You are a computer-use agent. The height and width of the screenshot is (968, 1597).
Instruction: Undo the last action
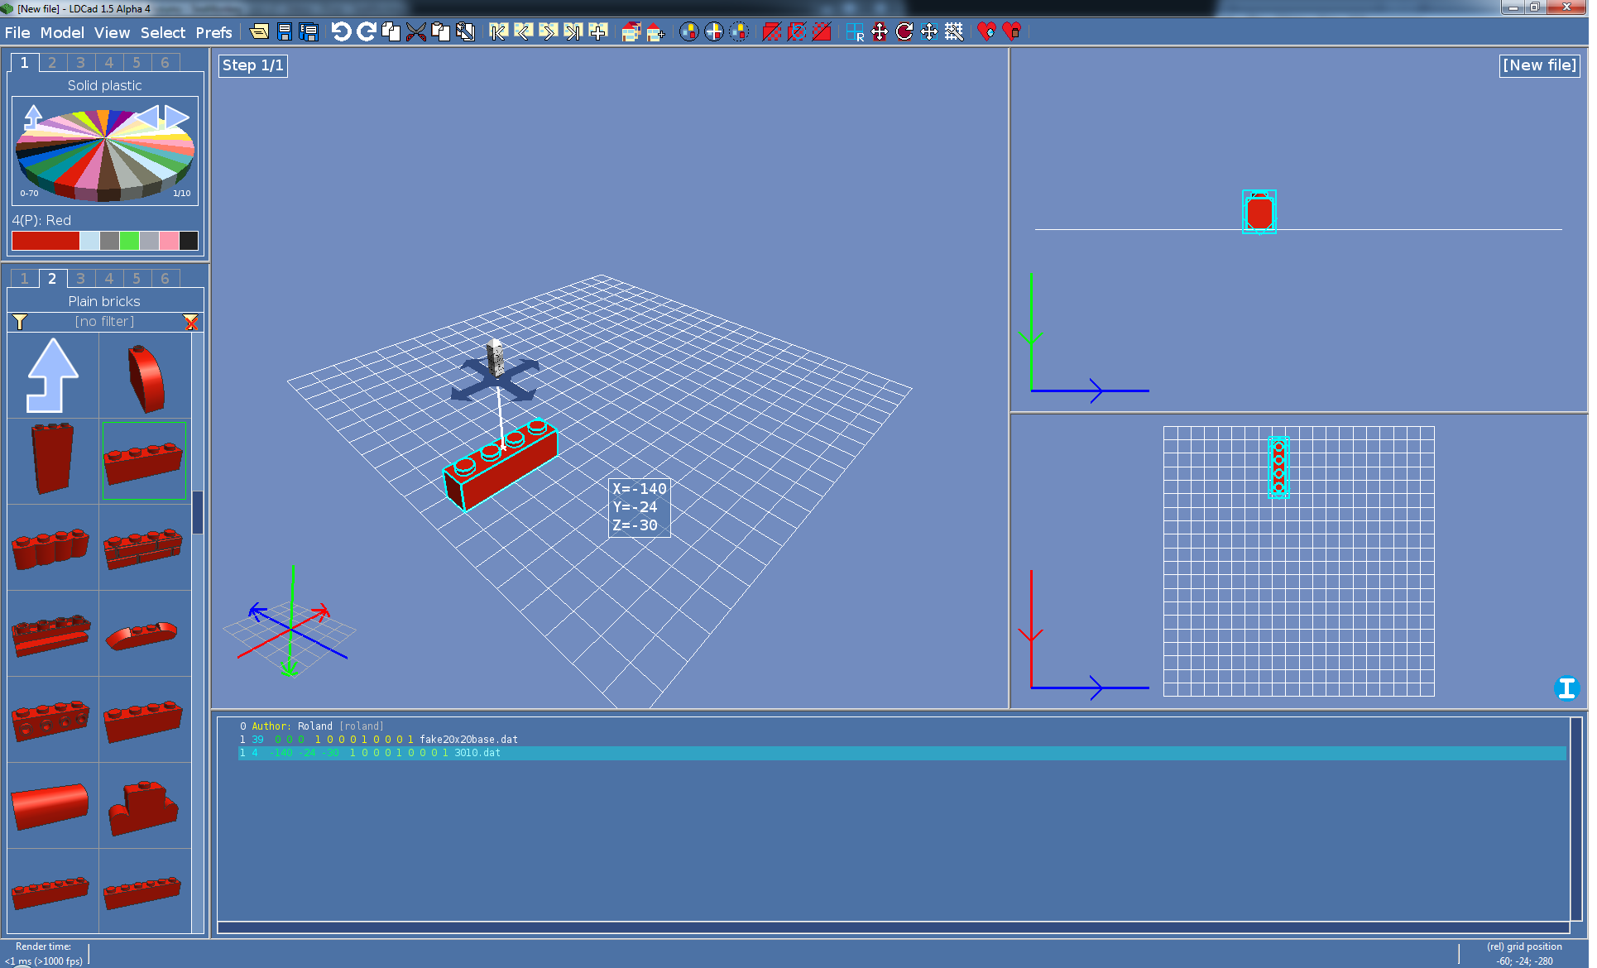(x=341, y=32)
